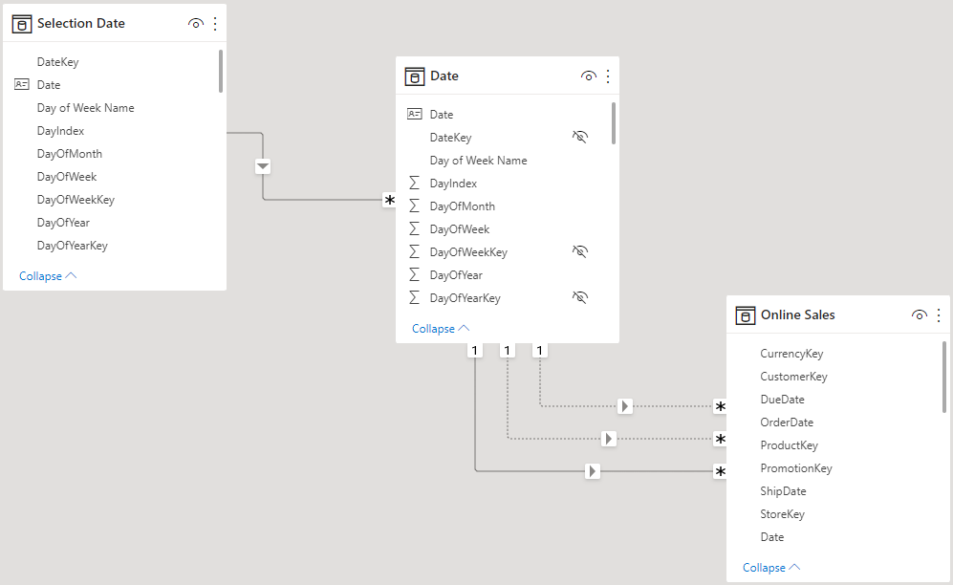Open more options menu for Selection Date table
953x585 pixels.
215,24
